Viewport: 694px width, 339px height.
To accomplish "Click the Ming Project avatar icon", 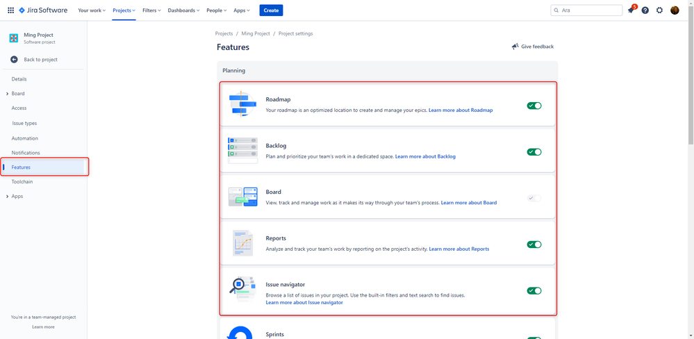I will 14,38.
